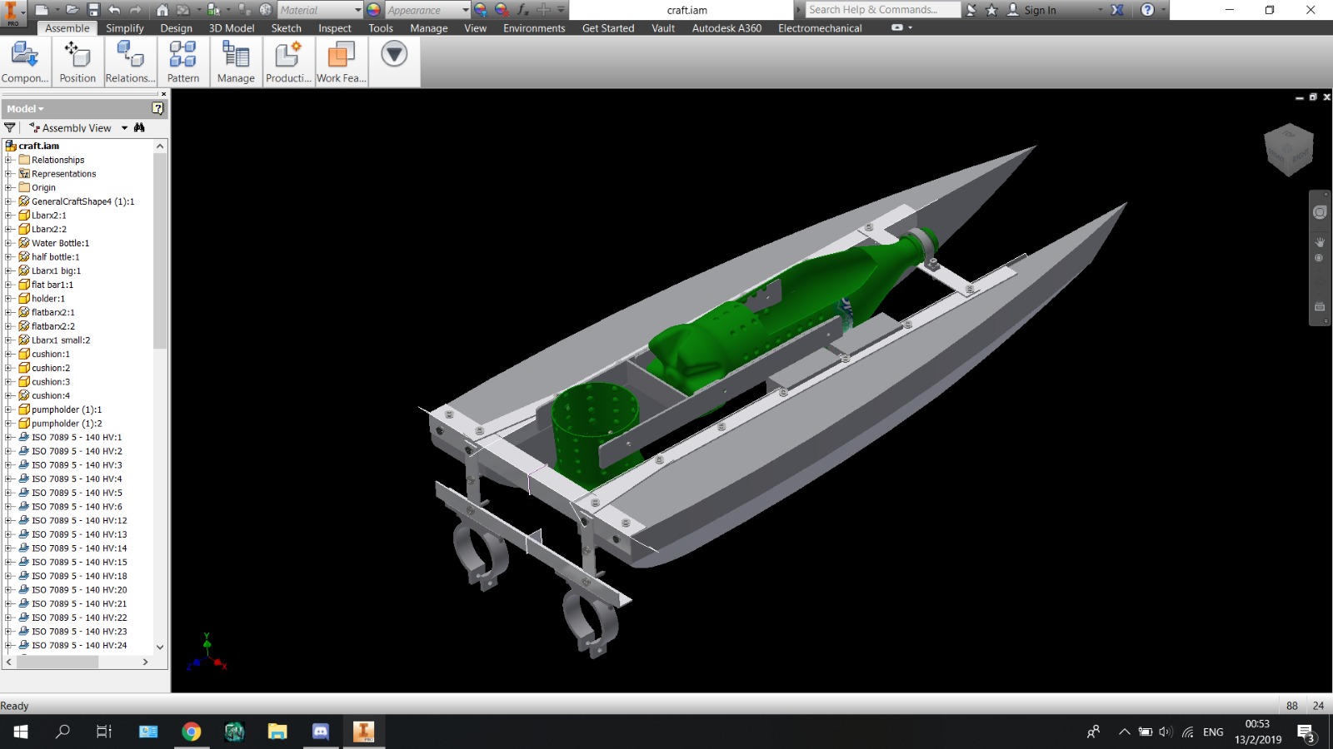
Task: Click the filter funnel icon in browser
Action: click(x=10, y=127)
